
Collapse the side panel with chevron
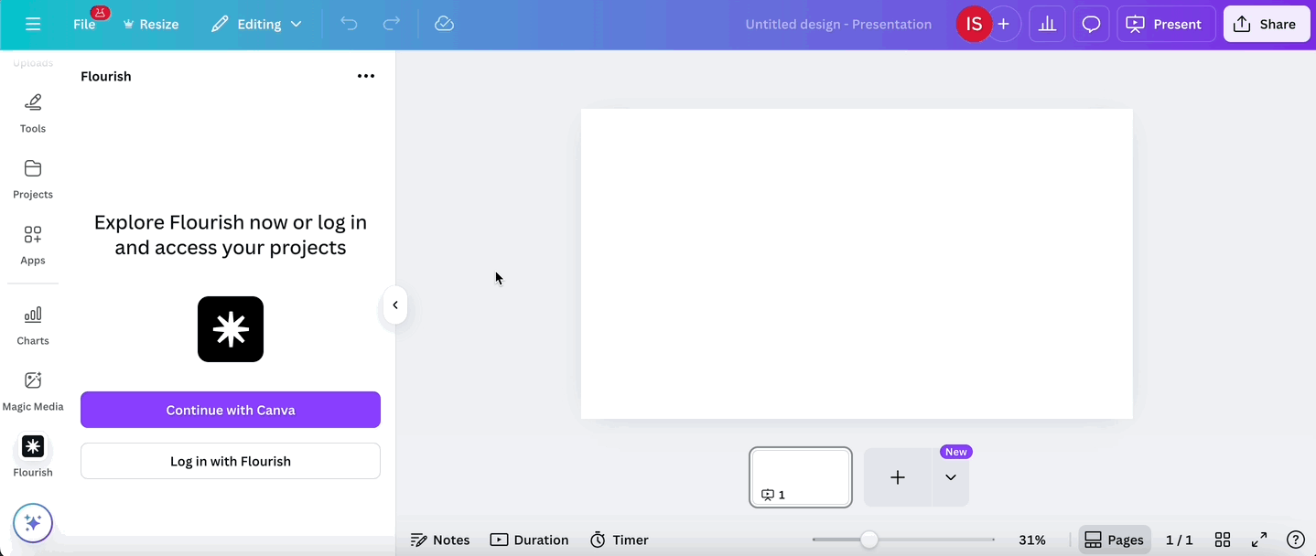[395, 305]
